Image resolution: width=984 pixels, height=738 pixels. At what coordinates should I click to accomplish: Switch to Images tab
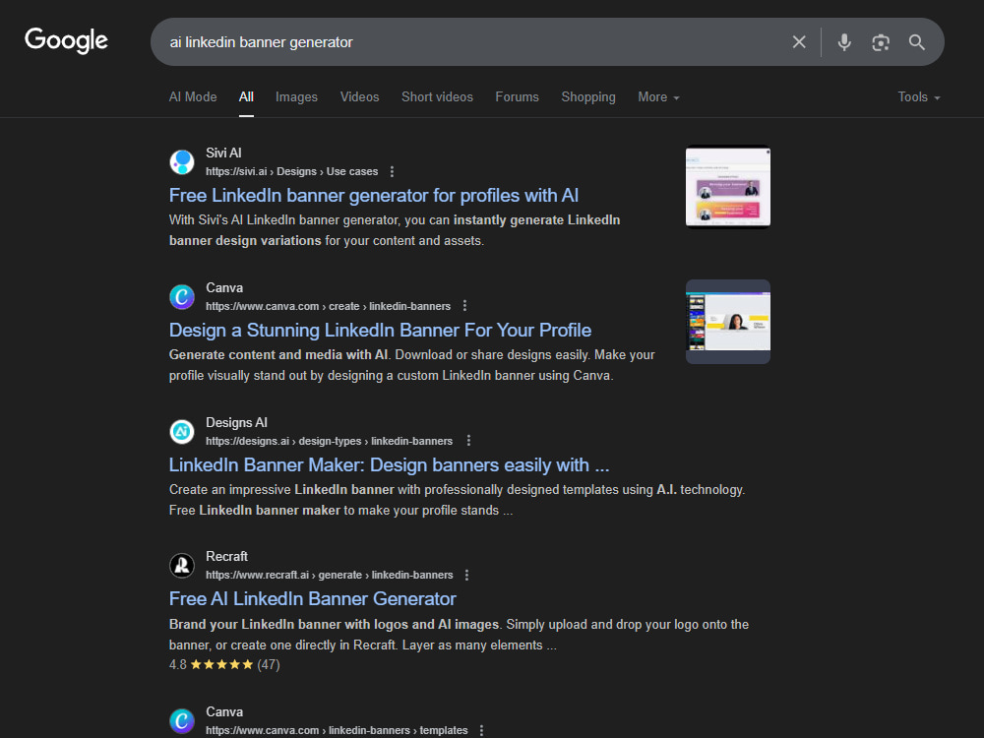point(296,97)
